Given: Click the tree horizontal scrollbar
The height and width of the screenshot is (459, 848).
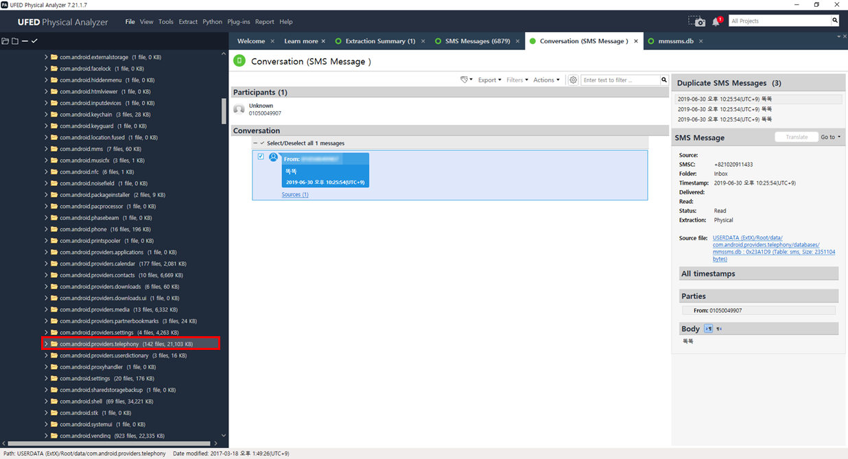Looking at the screenshot, I should pos(108,444).
